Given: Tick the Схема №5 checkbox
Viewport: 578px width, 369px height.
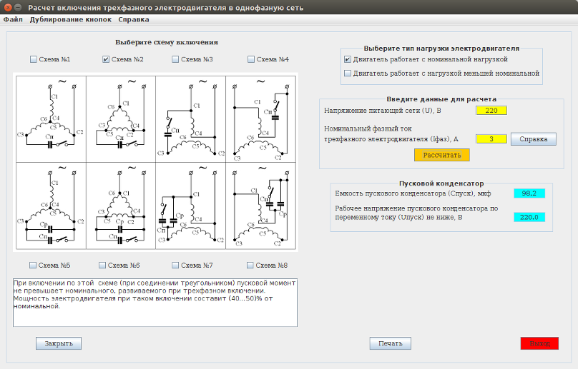Looking at the screenshot, I should coord(34,266).
